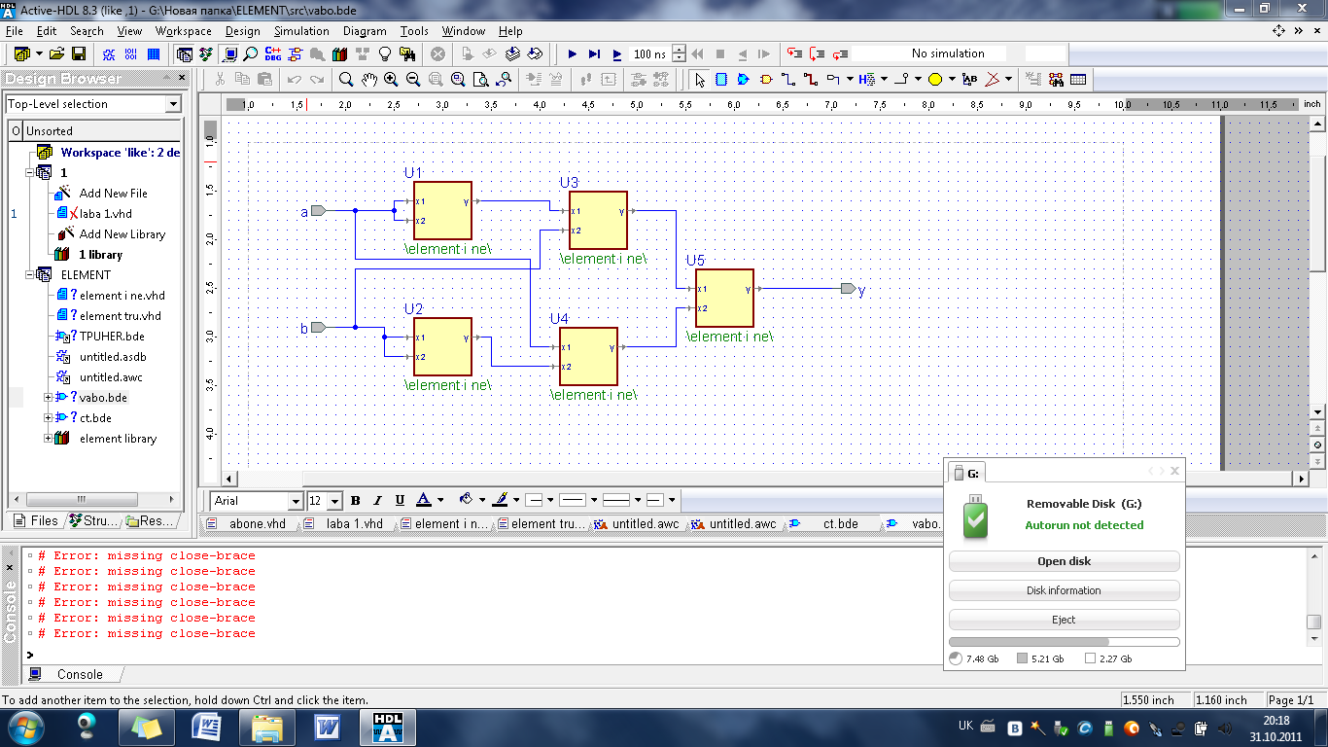The width and height of the screenshot is (1328, 747).
Task: Click the run-for underlined play button
Action: click(616, 54)
